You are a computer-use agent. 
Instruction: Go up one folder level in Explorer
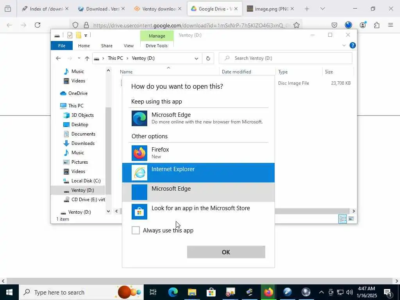(87, 59)
